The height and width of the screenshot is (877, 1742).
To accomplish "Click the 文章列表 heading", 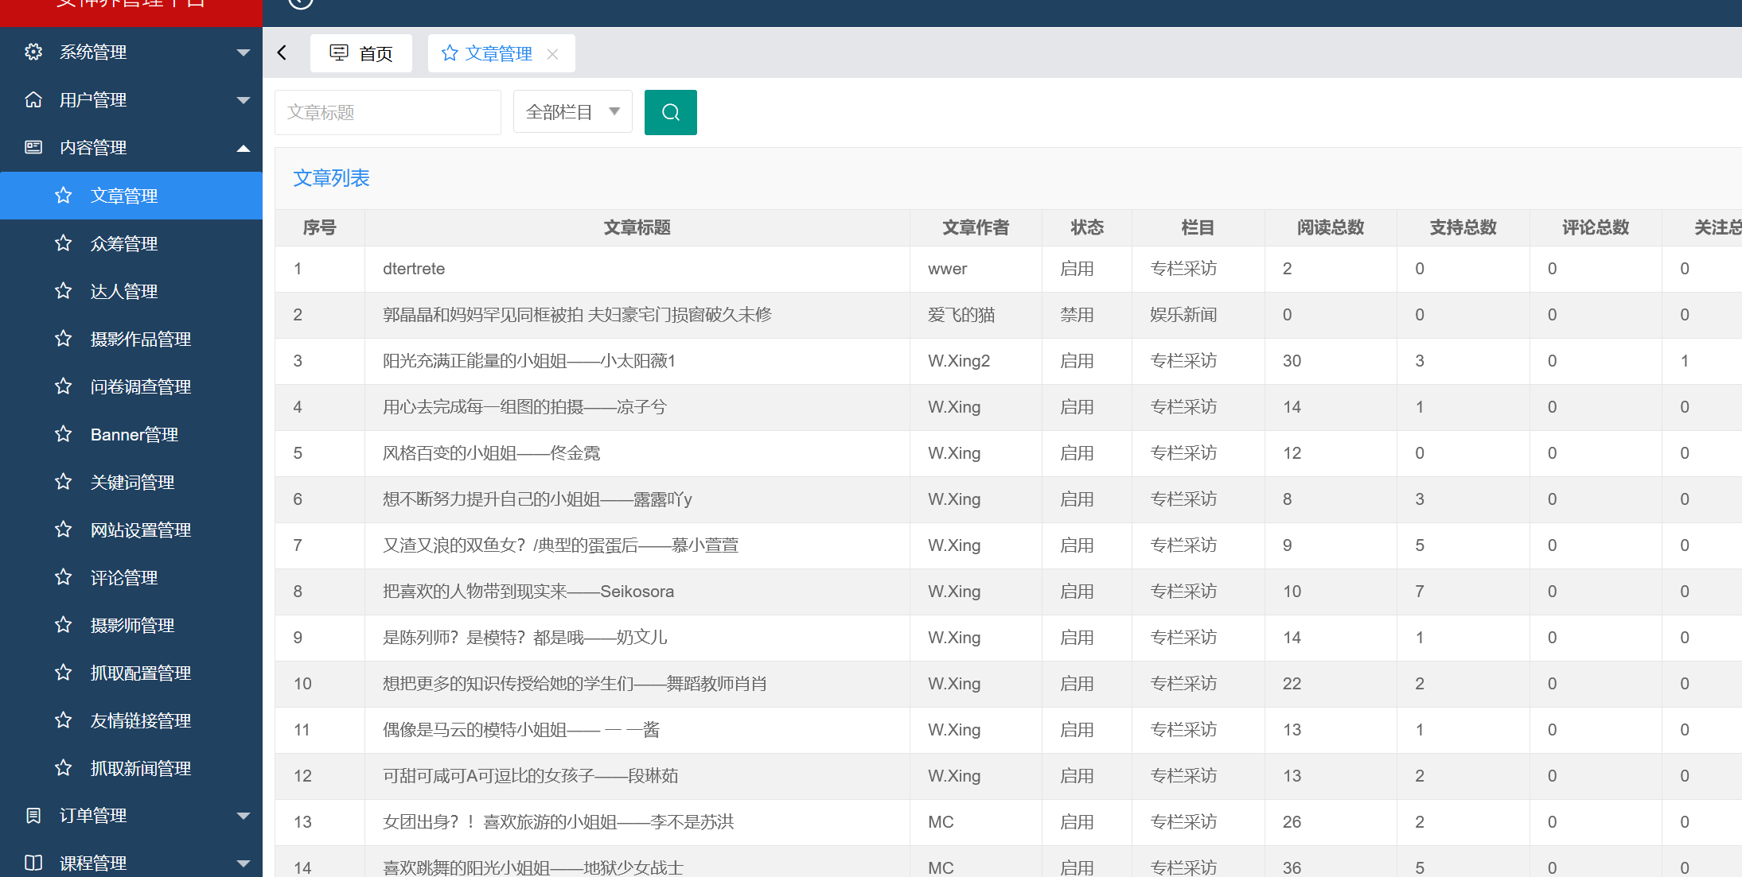I will point(331,177).
